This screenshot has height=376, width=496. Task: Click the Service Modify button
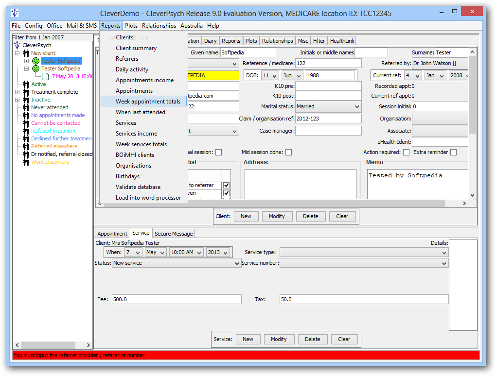click(x=279, y=340)
